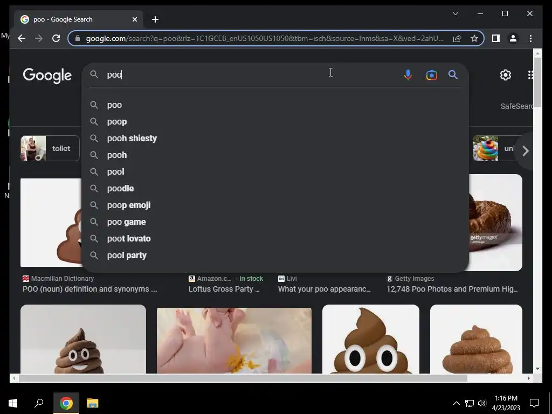The image size is (552, 414).
Task: View site information lock icon
Action: click(78, 38)
